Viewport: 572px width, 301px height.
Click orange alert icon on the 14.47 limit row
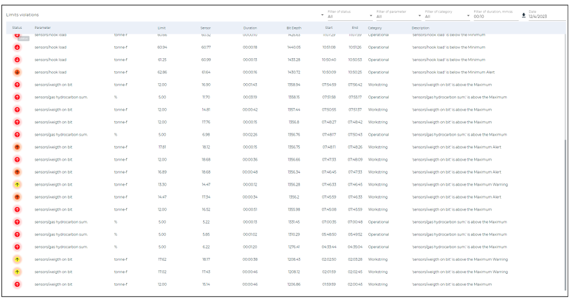tap(17, 197)
